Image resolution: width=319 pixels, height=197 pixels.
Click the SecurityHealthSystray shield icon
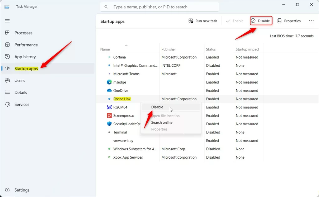[x=109, y=124]
